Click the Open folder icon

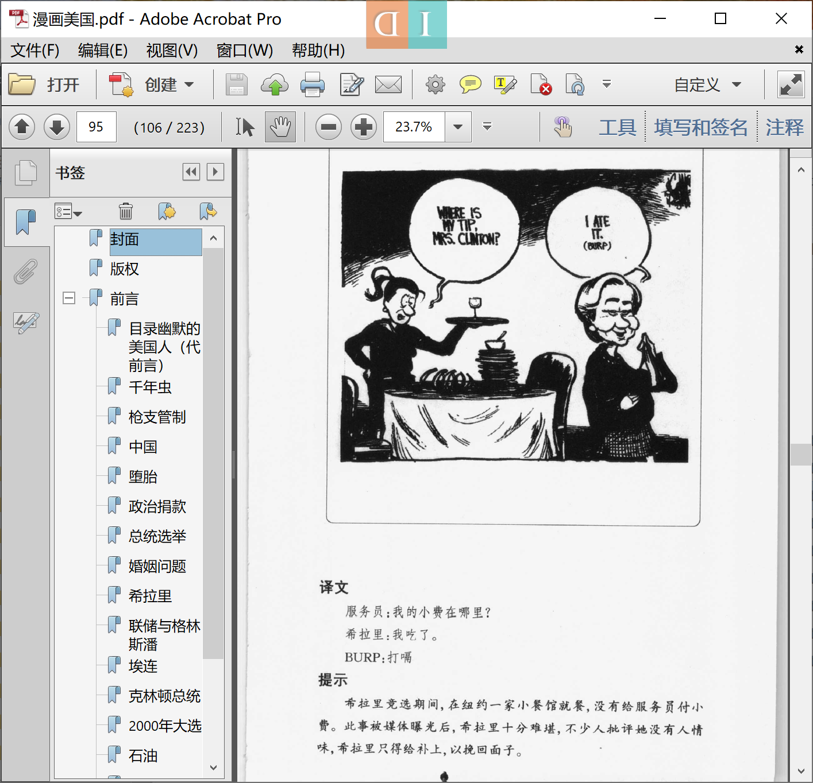(22, 85)
